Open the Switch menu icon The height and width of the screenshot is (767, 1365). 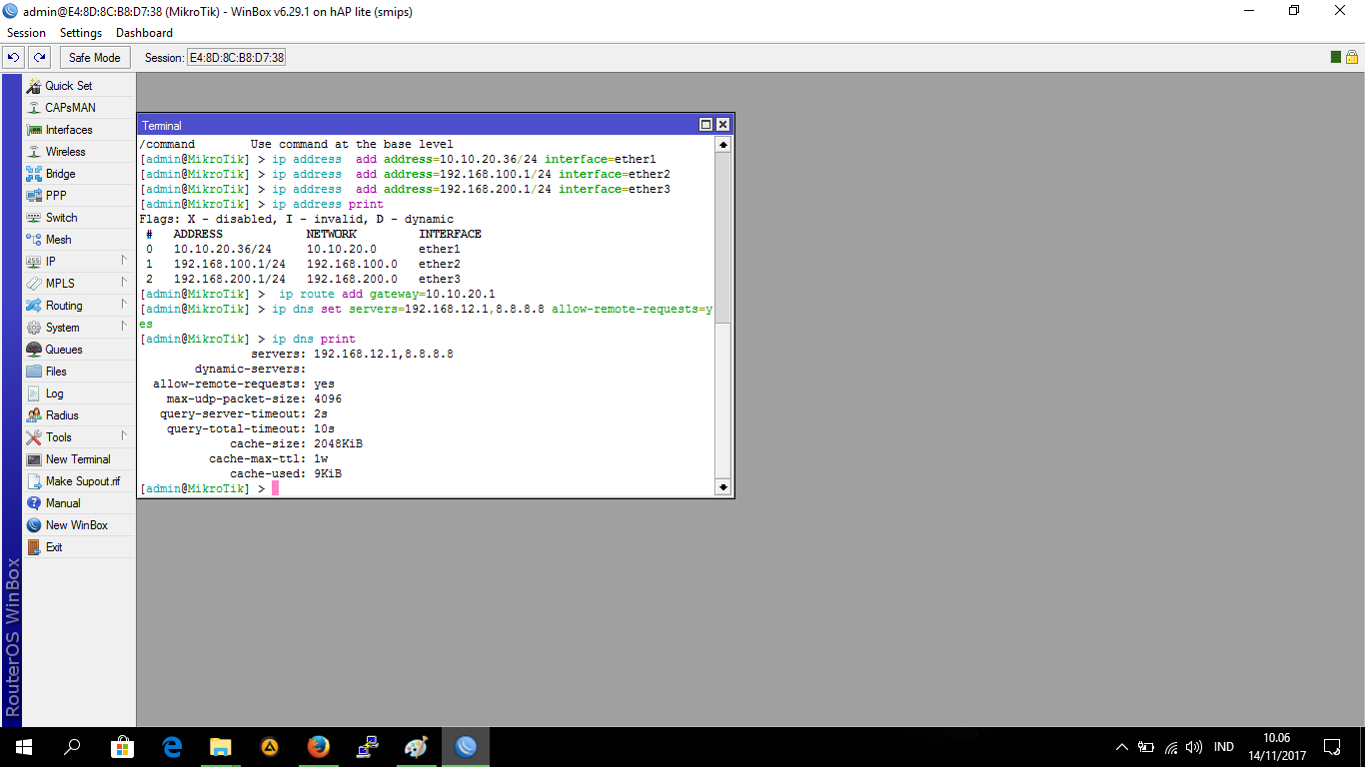[x=34, y=218]
